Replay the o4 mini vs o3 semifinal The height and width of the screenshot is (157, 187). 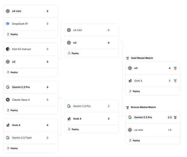[x=73, y=53]
